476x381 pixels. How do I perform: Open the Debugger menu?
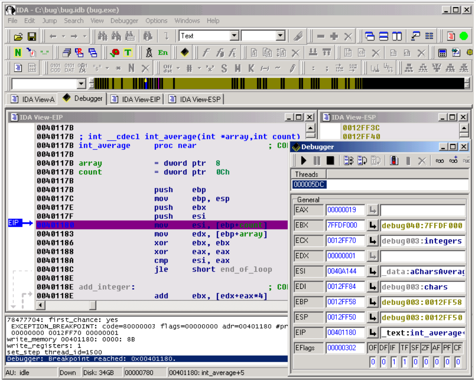point(124,21)
